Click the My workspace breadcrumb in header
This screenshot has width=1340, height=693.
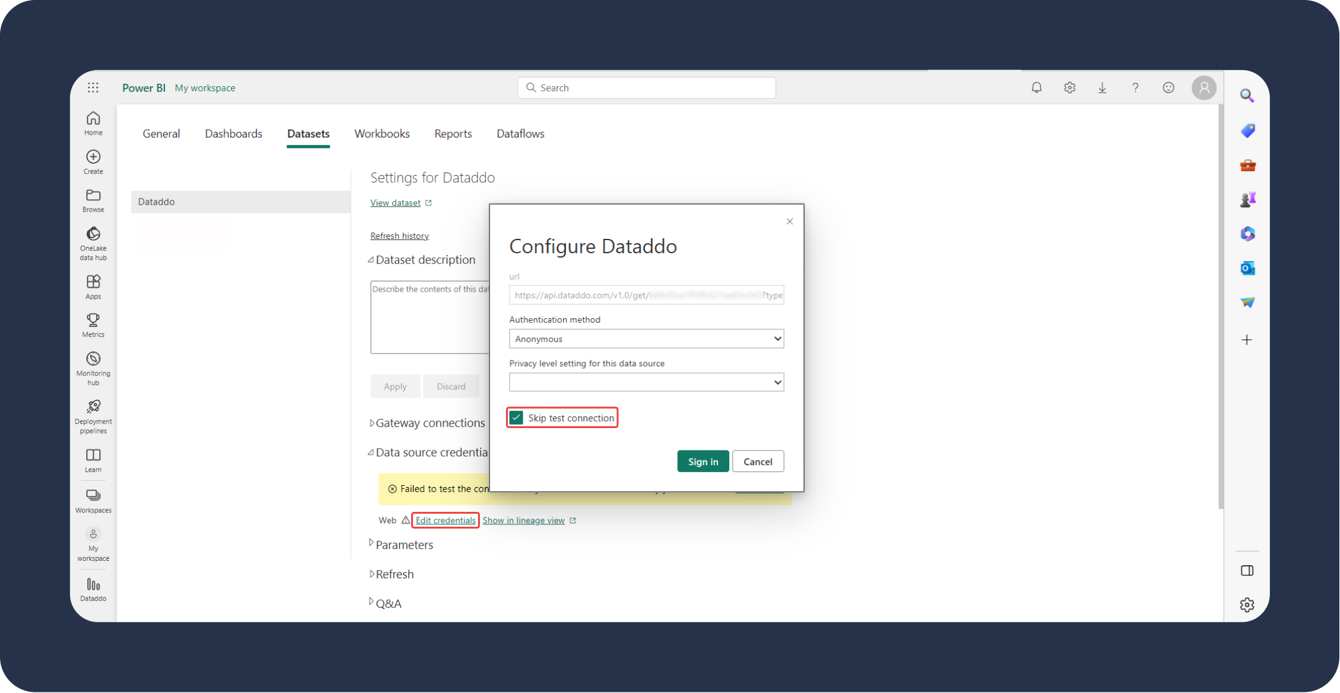pos(205,88)
